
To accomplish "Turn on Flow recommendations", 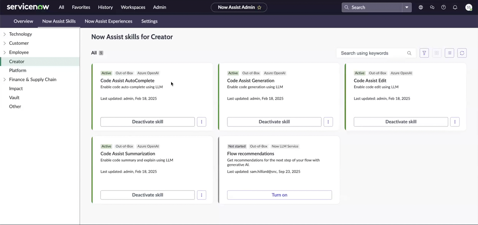I will pos(280,195).
